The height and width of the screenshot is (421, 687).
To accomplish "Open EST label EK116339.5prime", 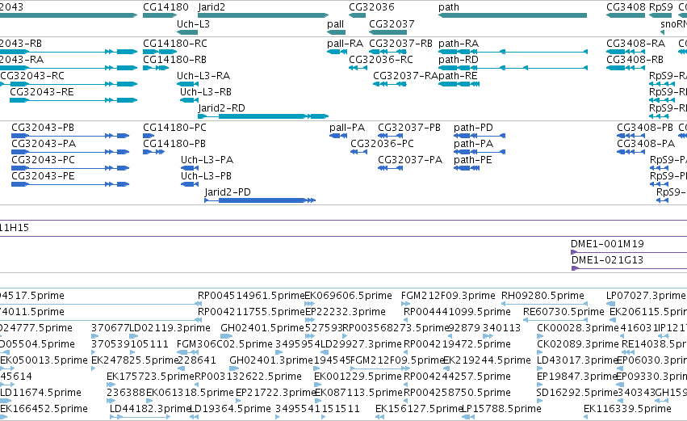I will (627, 409).
